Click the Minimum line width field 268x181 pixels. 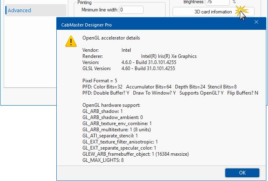131,9
